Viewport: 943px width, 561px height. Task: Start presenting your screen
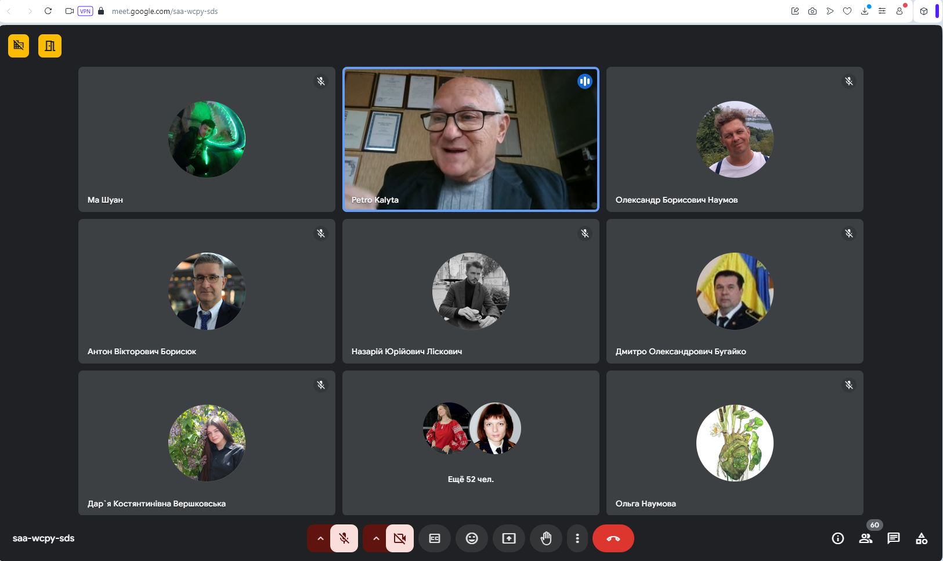pyautogui.click(x=508, y=538)
